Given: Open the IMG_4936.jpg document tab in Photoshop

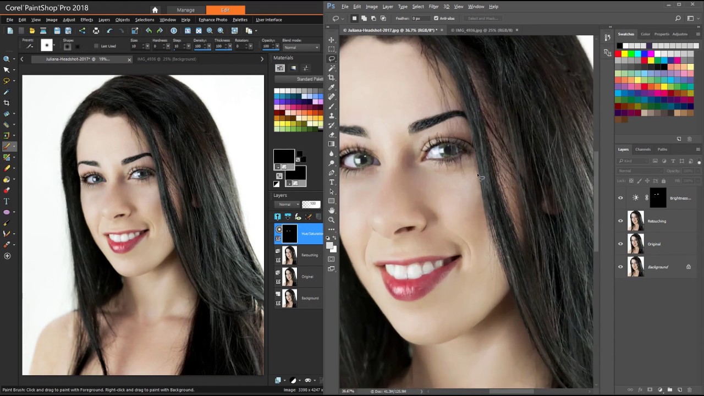Looking at the screenshot, I should point(481,30).
